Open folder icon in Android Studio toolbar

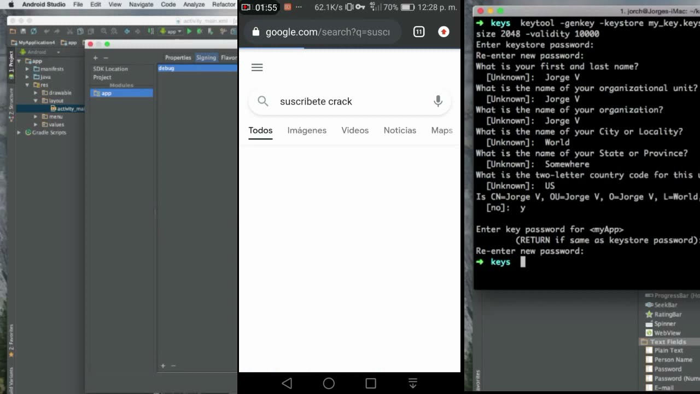pos(13,31)
